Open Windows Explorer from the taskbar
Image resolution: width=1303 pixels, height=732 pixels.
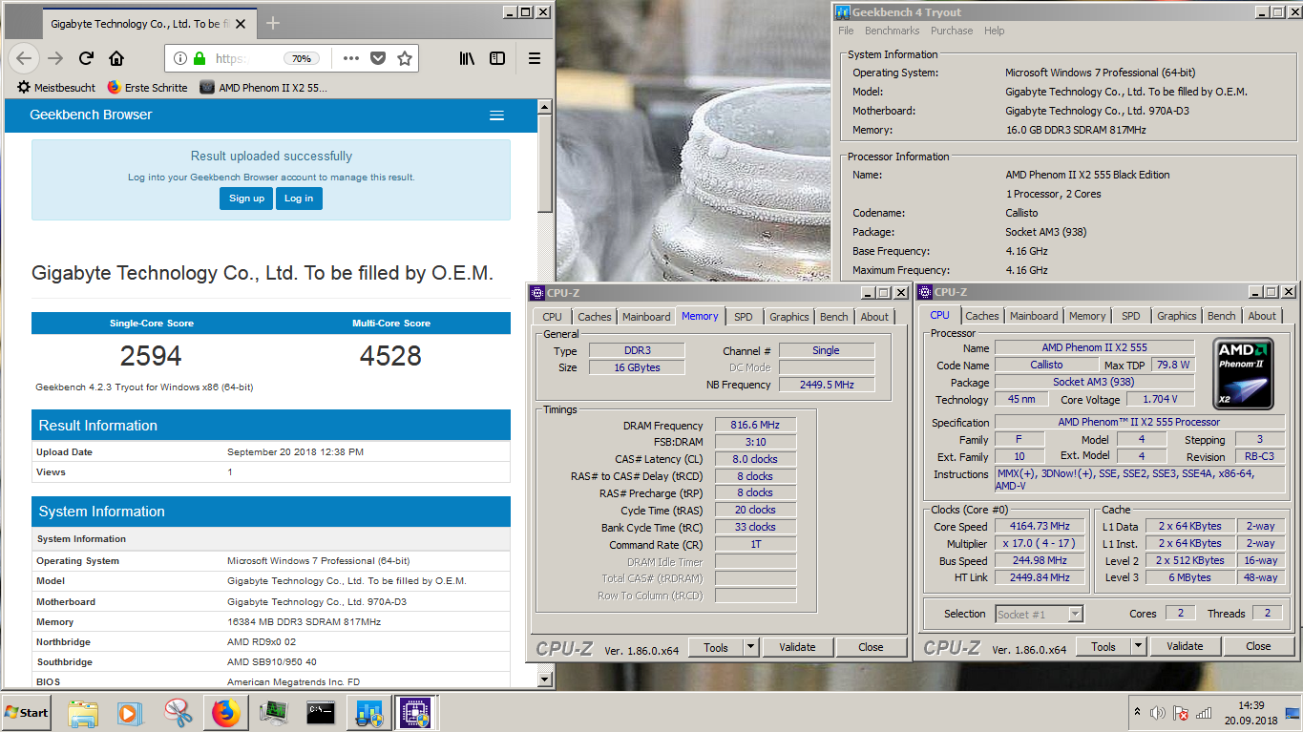coord(83,713)
